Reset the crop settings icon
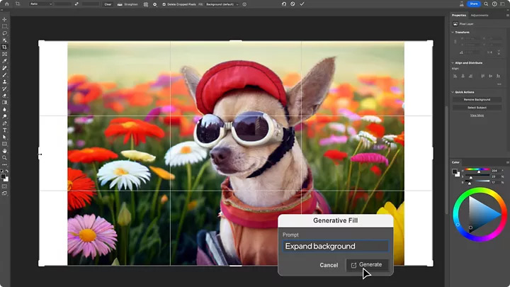Image resolution: width=510 pixels, height=287 pixels. [283, 4]
